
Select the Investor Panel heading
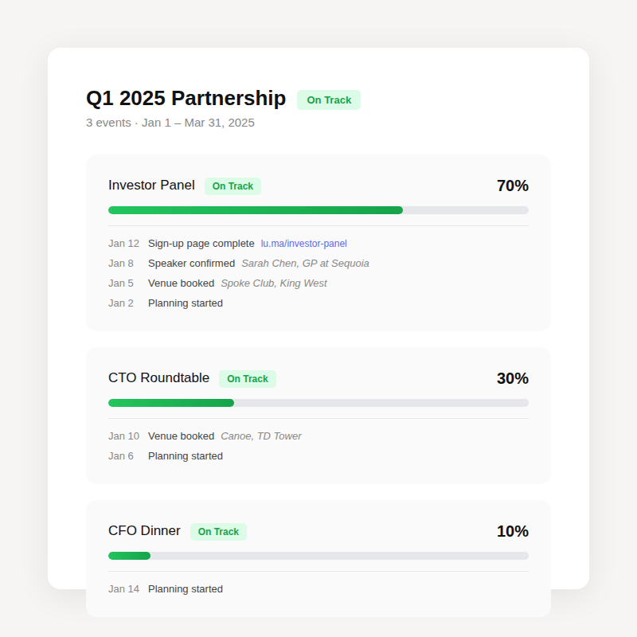click(x=151, y=186)
